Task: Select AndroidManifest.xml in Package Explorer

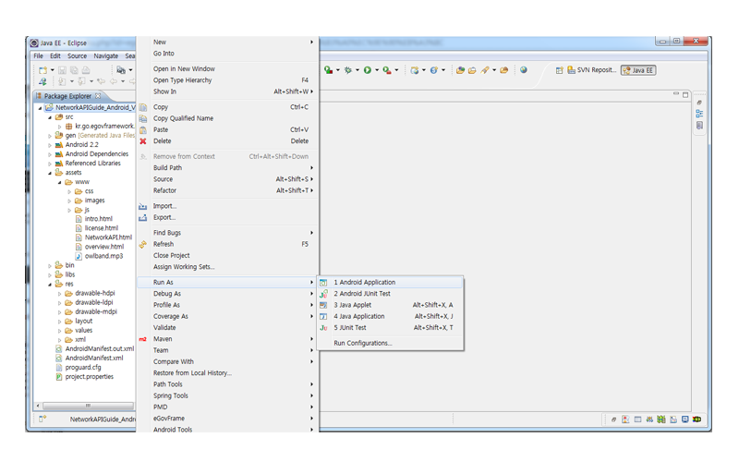Action: click(x=93, y=358)
